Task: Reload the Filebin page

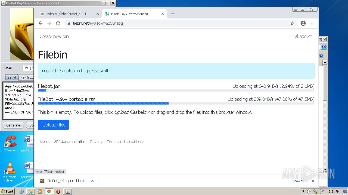Action: tap(58, 23)
